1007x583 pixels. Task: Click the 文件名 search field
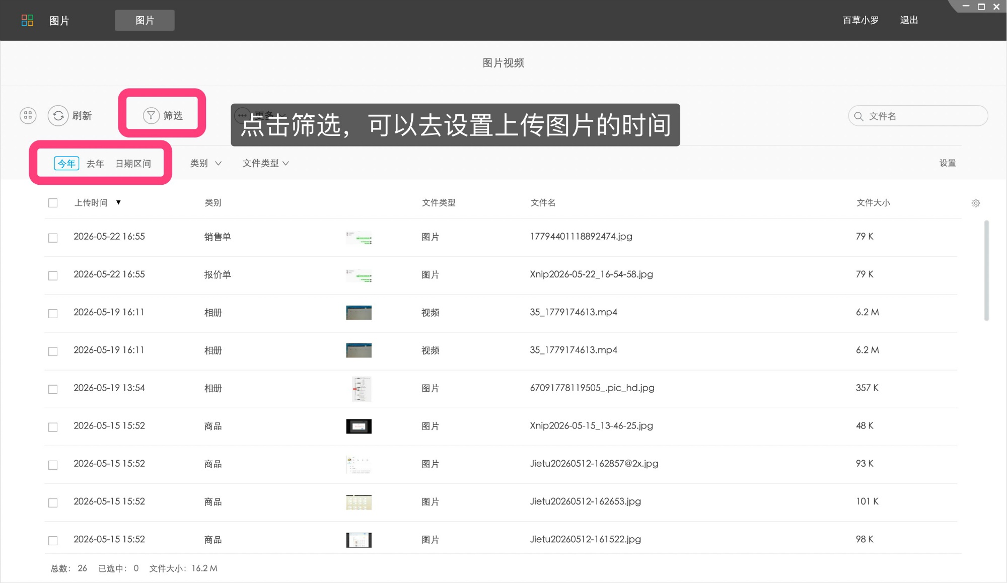(x=918, y=116)
